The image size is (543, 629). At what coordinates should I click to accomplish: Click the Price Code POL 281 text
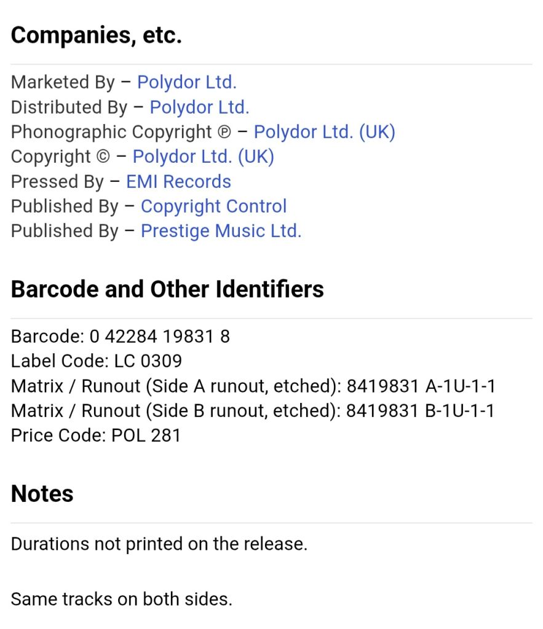[96, 436]
